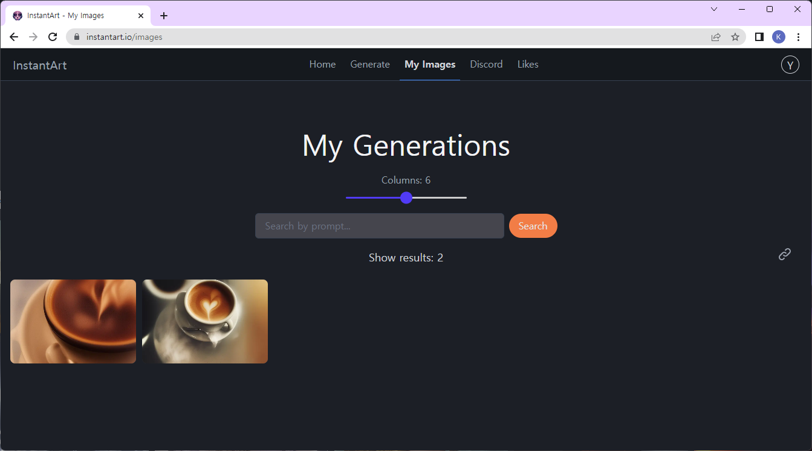Click the My Generations heading

tap(406, 146)
